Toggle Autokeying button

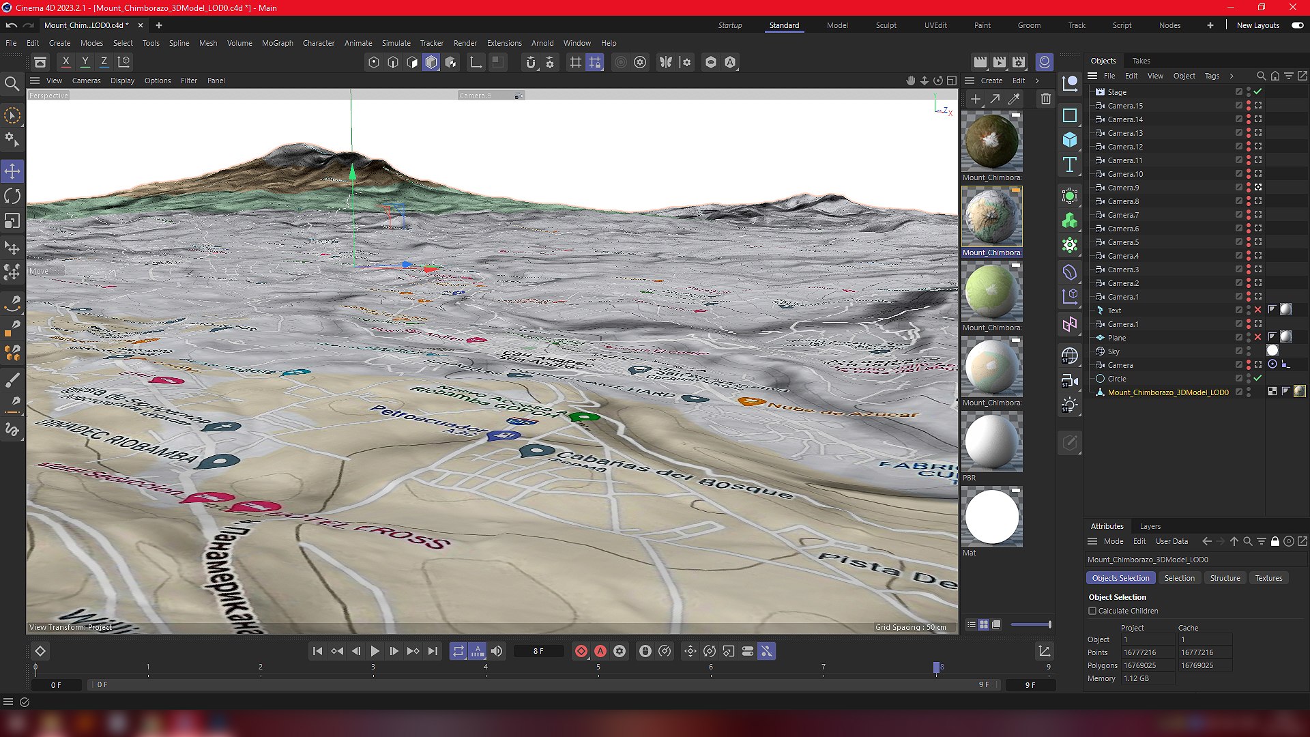[x=600, y=651]
